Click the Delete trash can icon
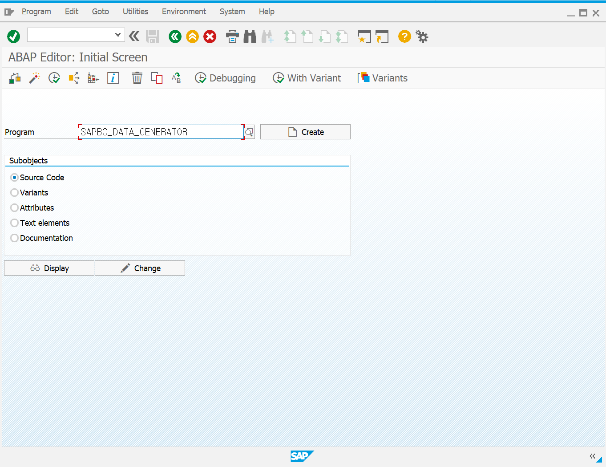 (x=137, y=78)
